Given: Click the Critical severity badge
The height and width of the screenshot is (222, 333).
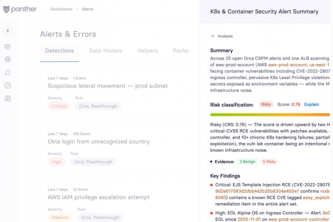Looking at the screenshot, I should click(59, 106).
